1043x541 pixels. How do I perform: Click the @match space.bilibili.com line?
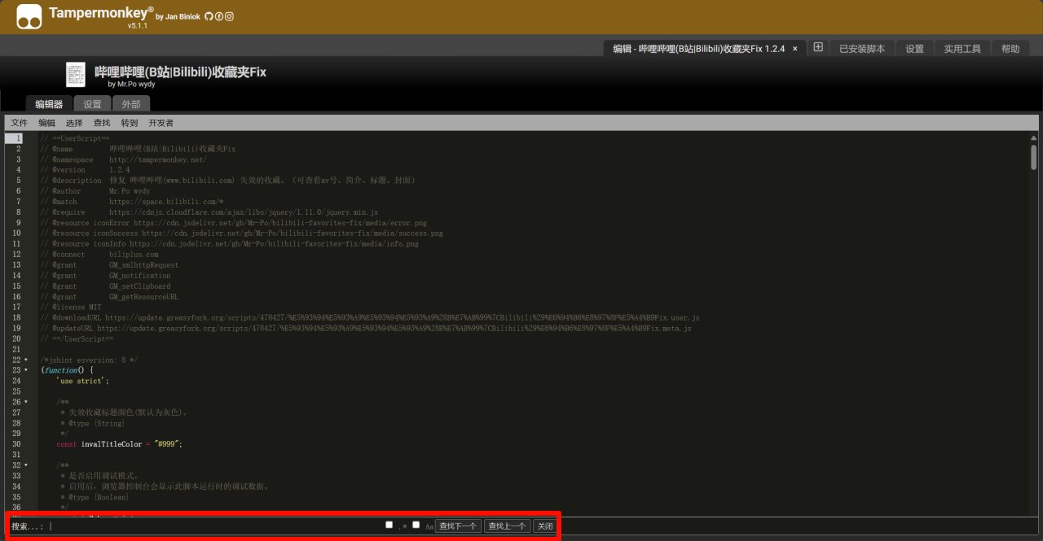tap(132, 202)
